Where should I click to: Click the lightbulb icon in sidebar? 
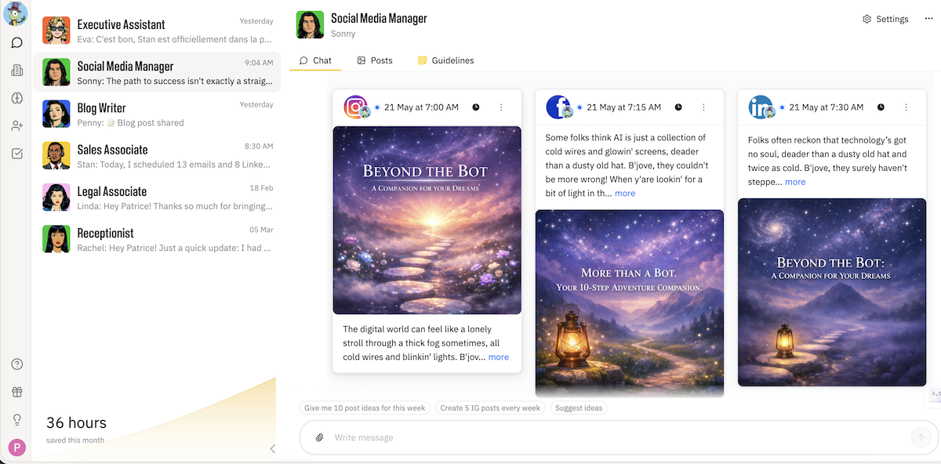click(x=16, y=420)
